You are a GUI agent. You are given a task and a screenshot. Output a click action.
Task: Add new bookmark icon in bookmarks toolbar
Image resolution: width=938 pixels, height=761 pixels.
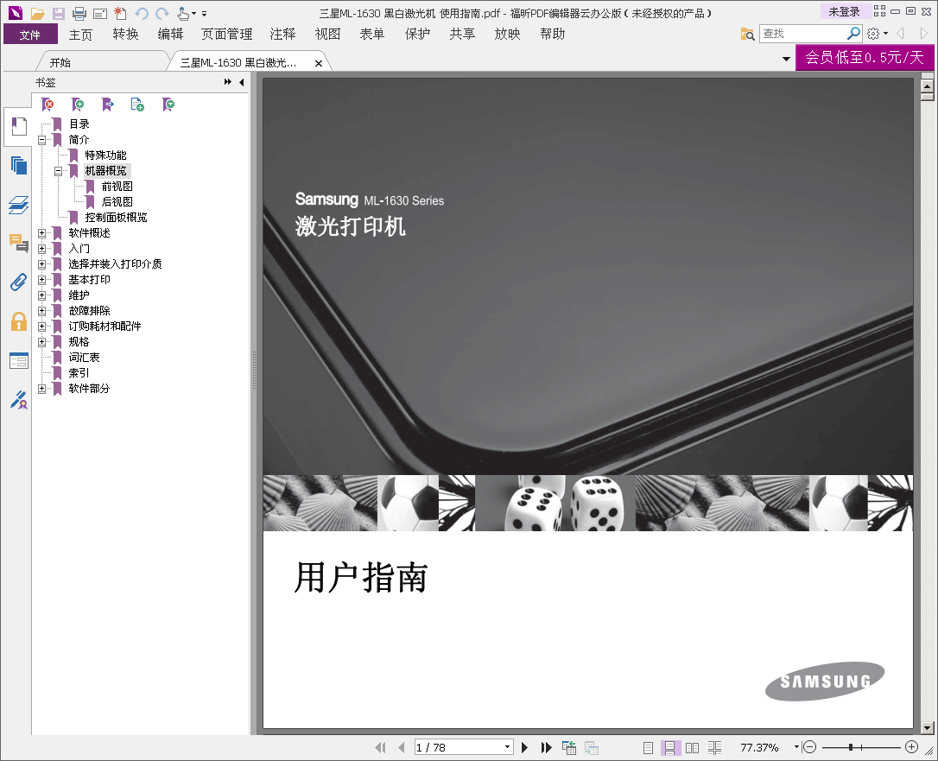[x=78, y=105]
